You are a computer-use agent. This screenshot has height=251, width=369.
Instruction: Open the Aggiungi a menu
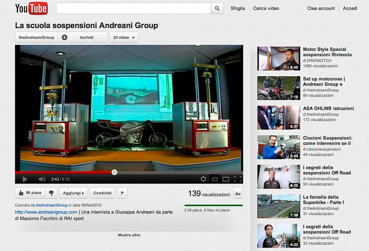[73, 193]
